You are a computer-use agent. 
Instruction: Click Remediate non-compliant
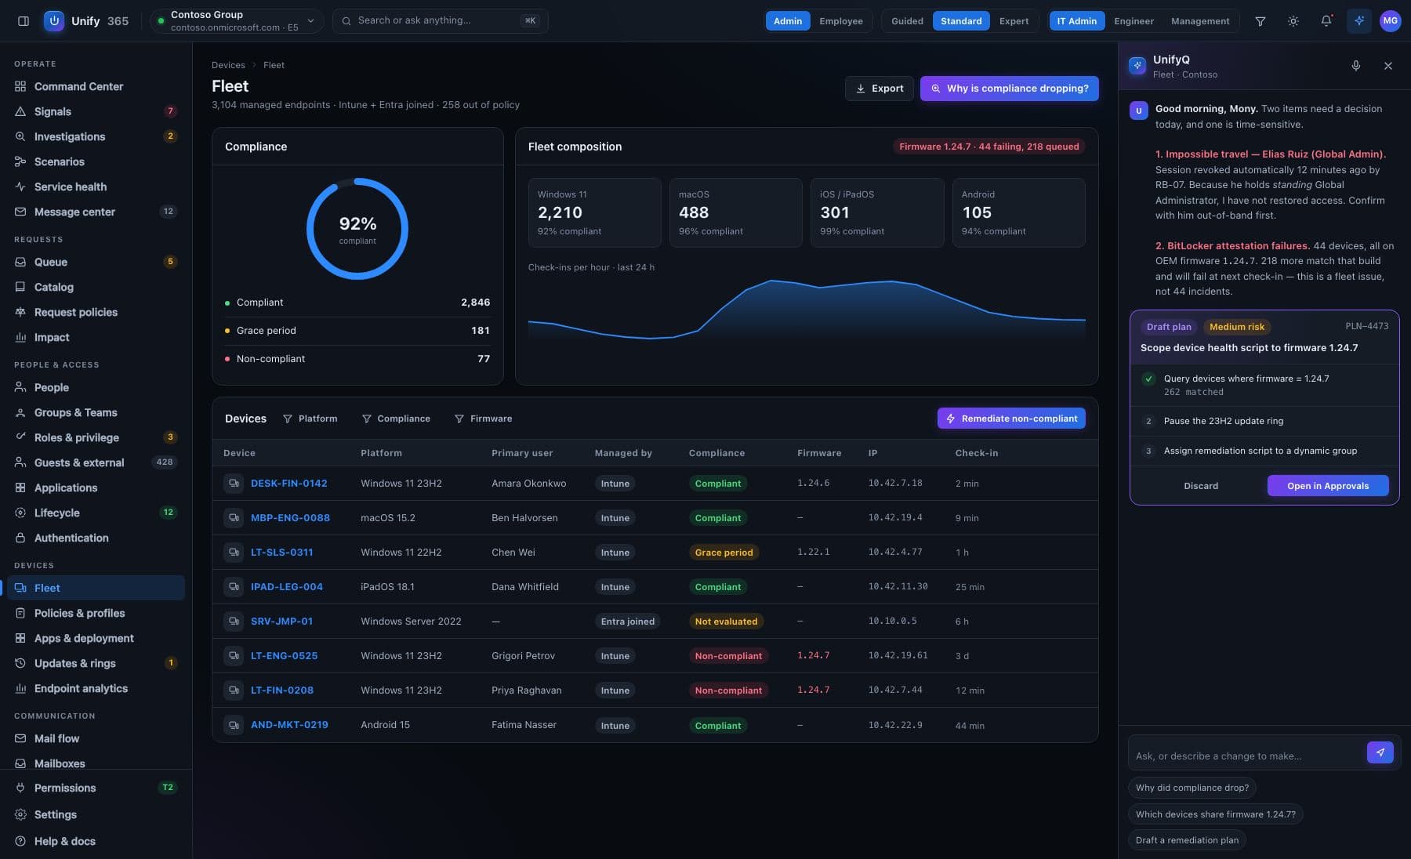(x=1011, y=419)
